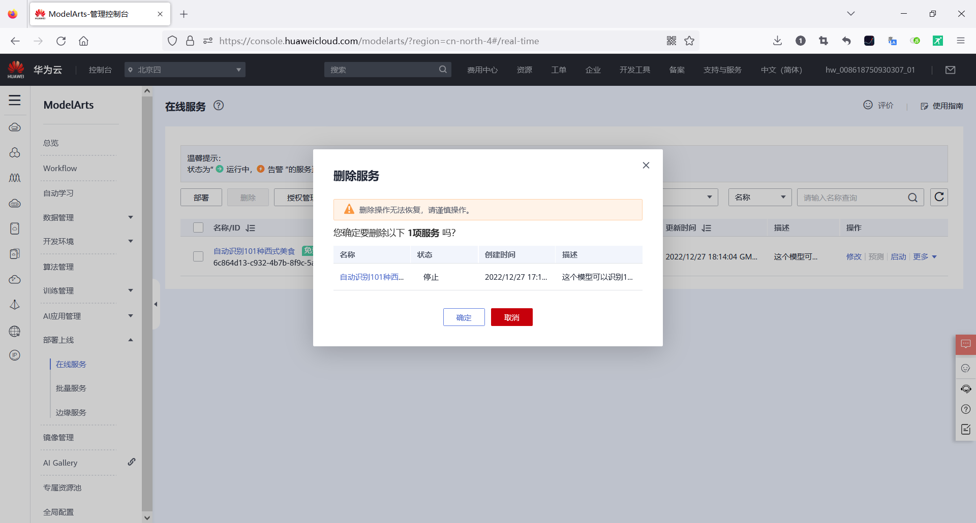Click 启动 action for the service row
Viewport: 976px width, 523px height.
tap(898, 257)
